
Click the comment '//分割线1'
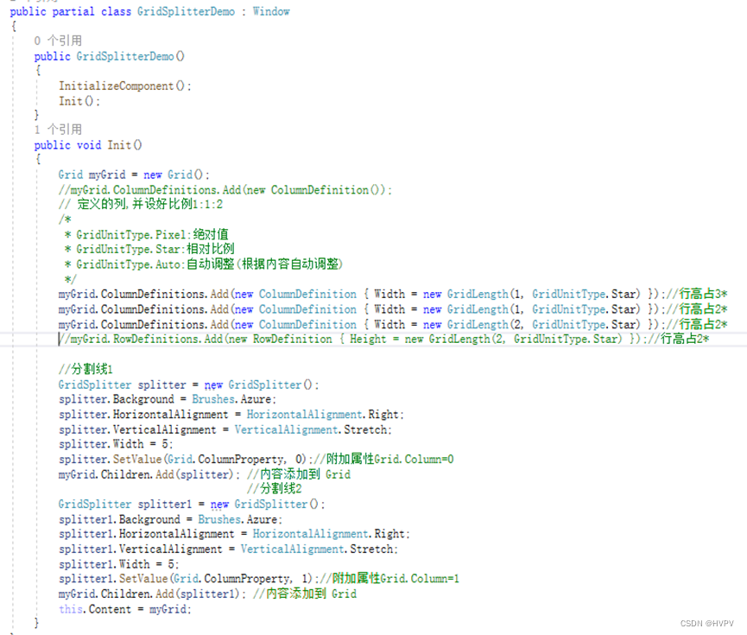[x=85, y=369]
